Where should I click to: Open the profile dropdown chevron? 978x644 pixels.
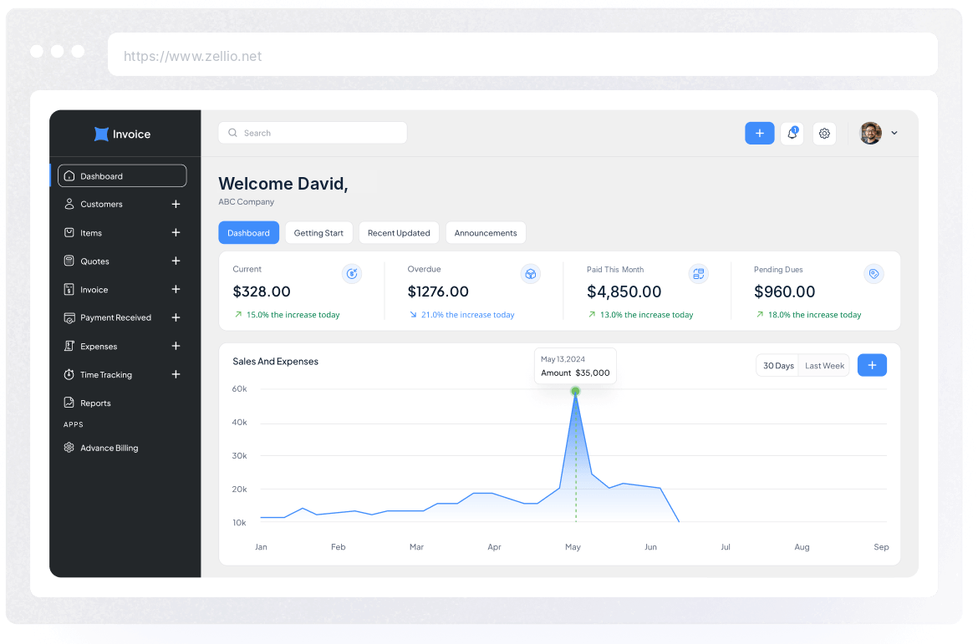tap(894, 133)
